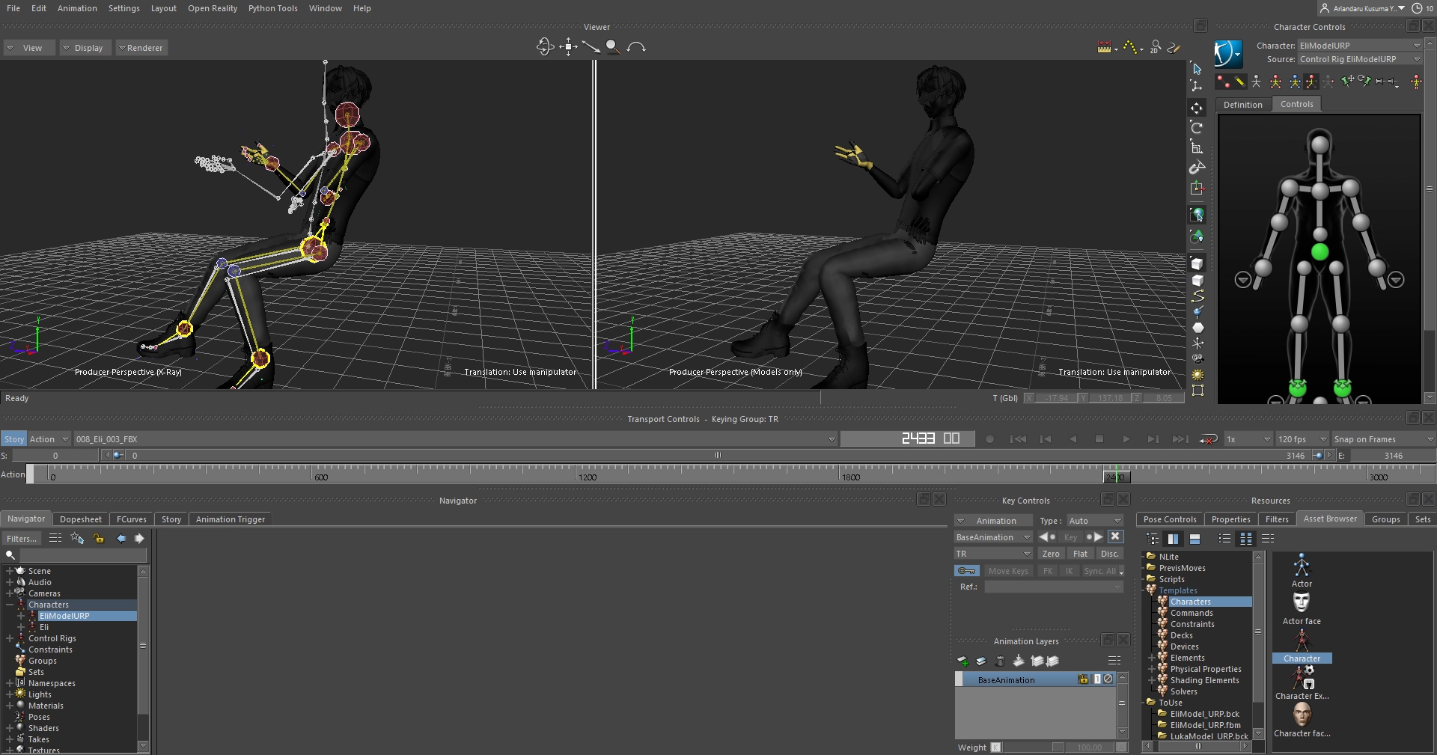Image resolution: width=1437 pixels, height=755 pixels.
Task: Click the camera icon in viewer sidebar
Action: pos(1197,359)
